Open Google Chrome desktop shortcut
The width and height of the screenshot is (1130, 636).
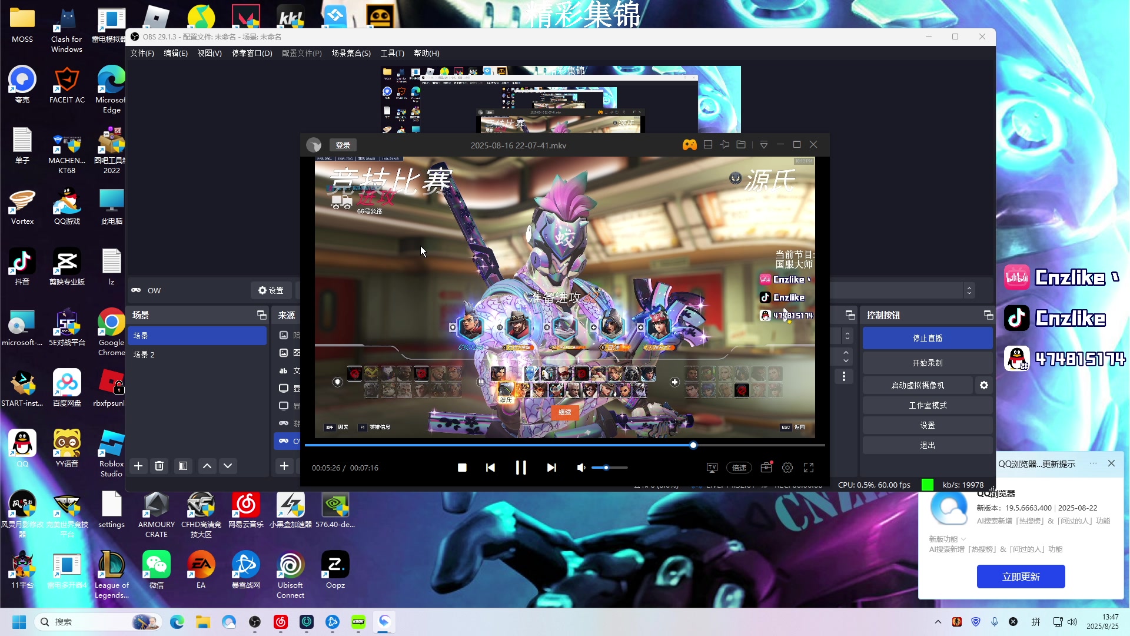tap(111, 331)
